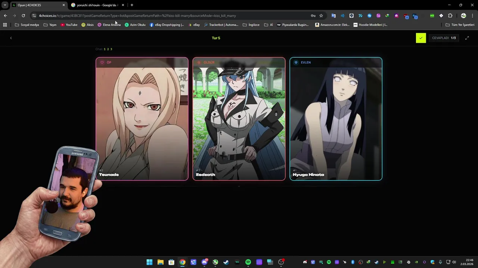The image size is (478, 268).
Task: Open the Google Translate extension icon
Action: click(333, 16)
